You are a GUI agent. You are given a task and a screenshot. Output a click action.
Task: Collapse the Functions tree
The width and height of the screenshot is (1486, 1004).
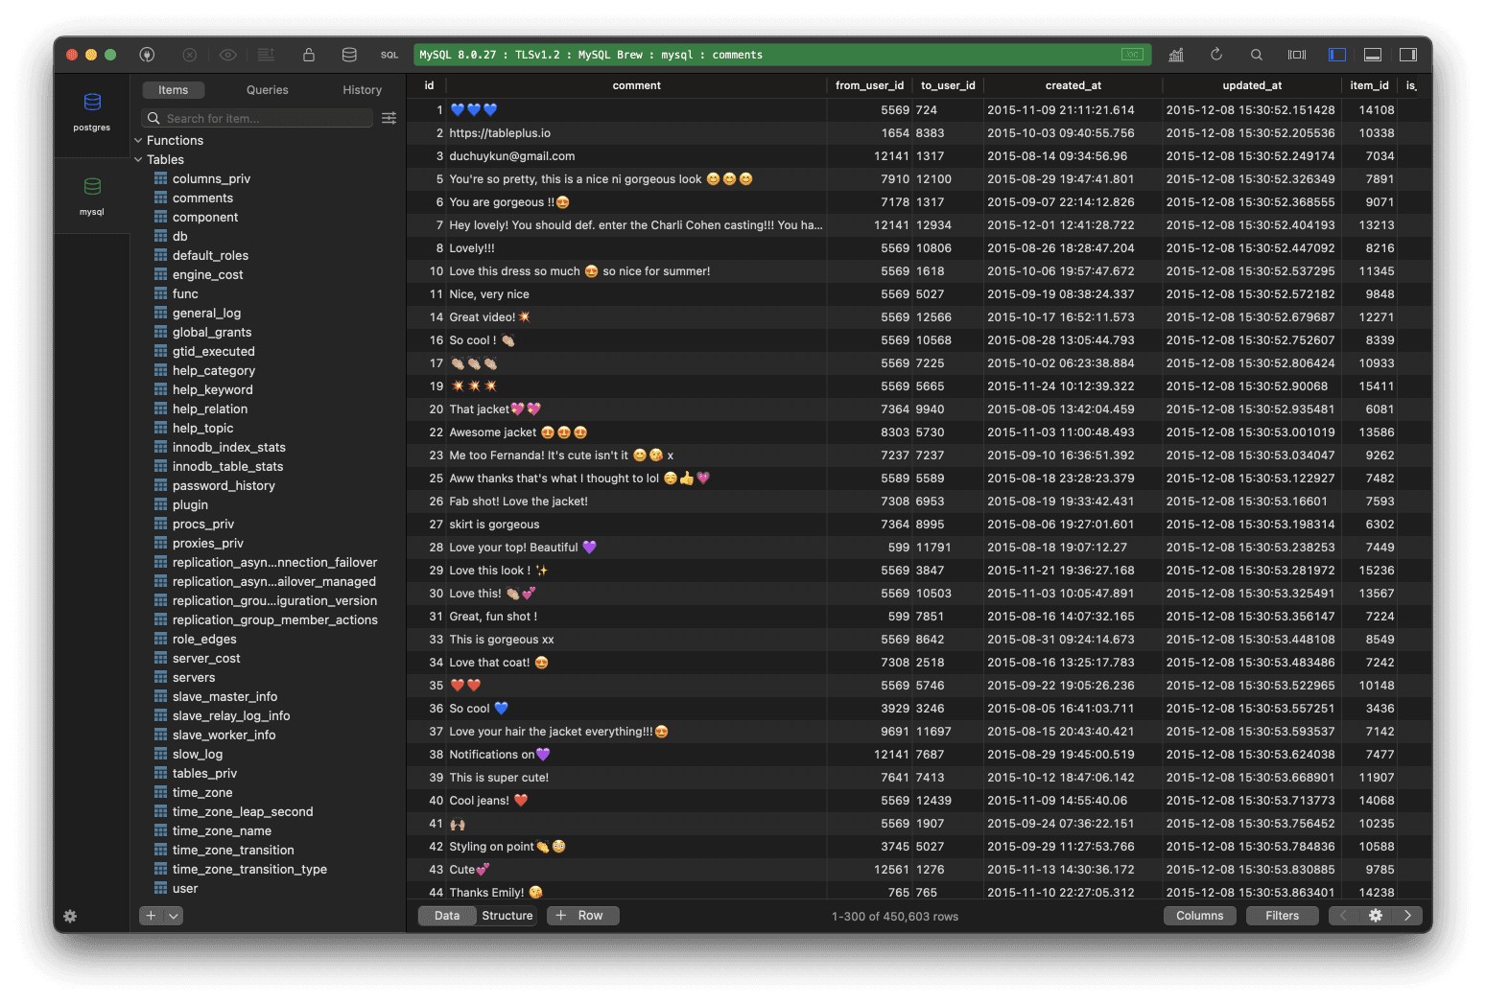coord(138,140)
